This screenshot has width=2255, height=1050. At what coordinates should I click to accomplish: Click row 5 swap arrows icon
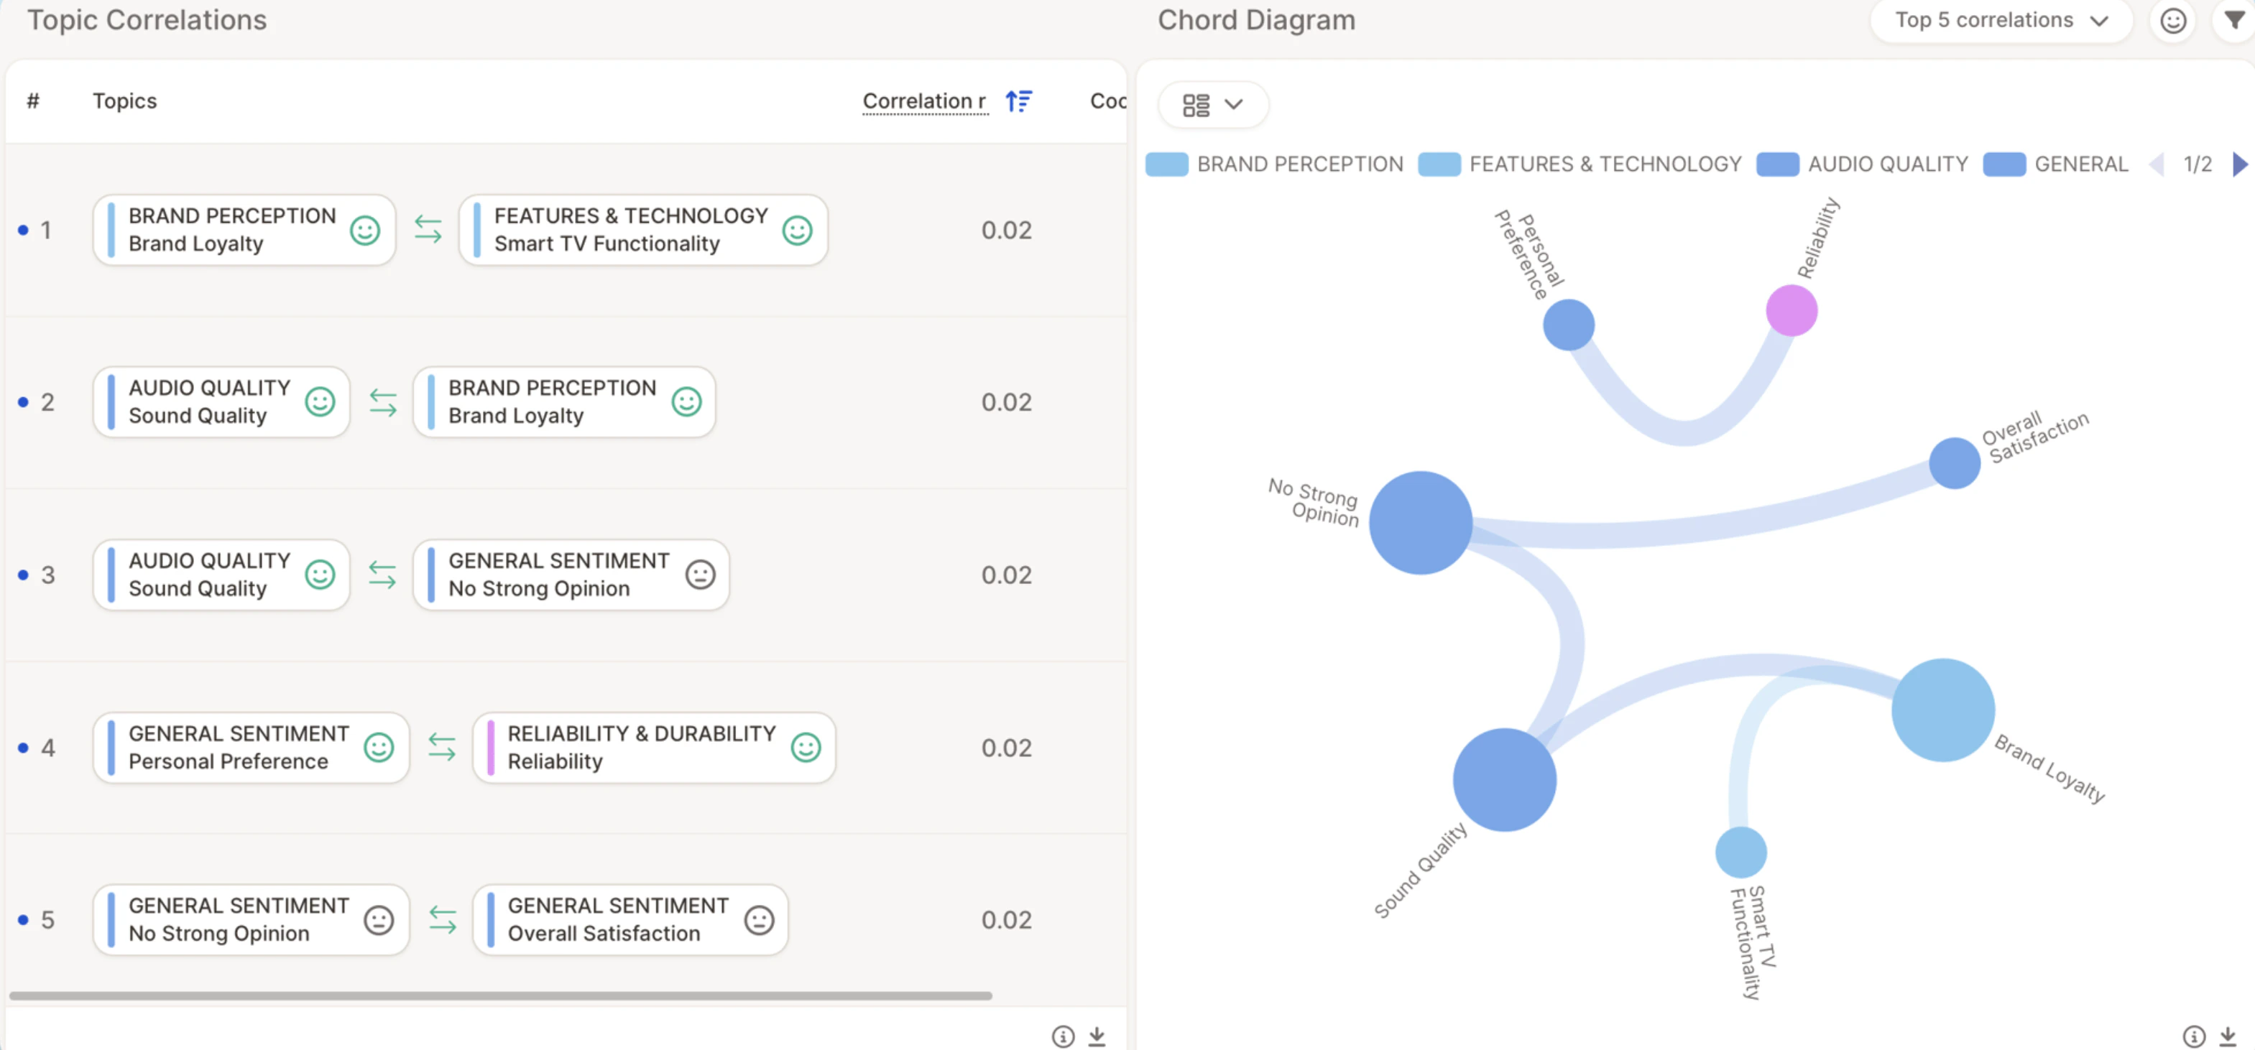(x=442, y=921)
